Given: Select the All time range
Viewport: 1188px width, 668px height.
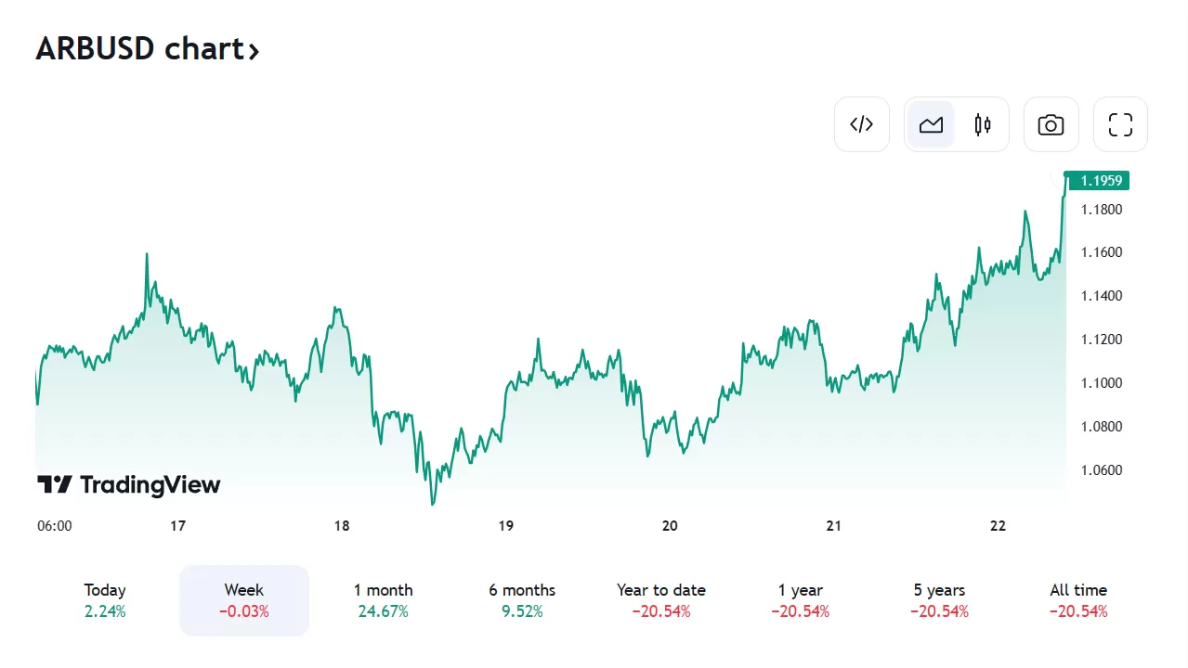Looking at the screenshot, I should pos(1078,600).
